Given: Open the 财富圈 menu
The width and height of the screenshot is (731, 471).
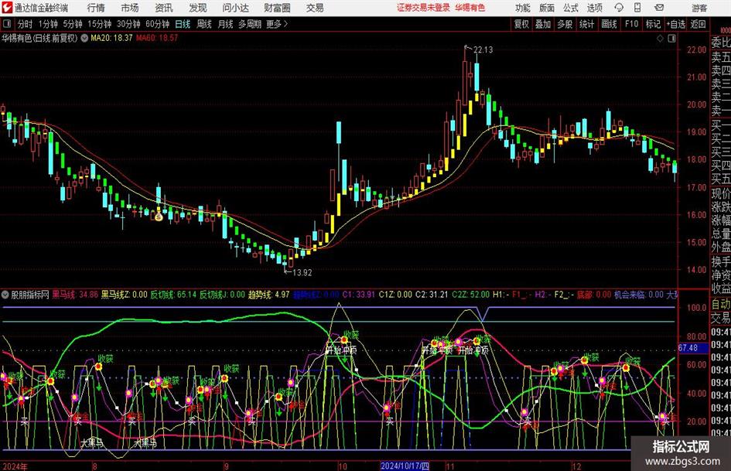Looking at the screenshot, I should [277, 8].
